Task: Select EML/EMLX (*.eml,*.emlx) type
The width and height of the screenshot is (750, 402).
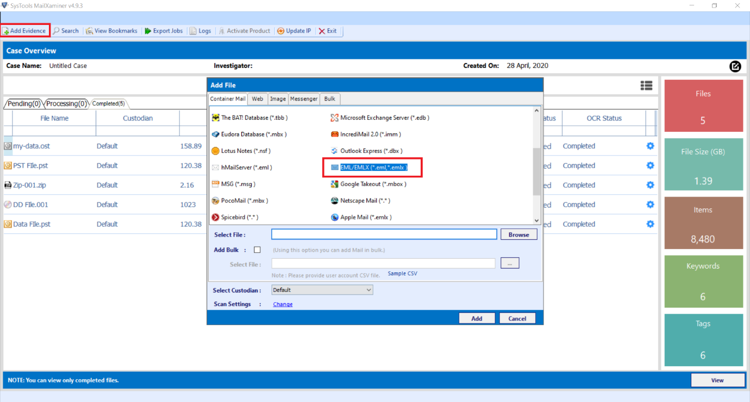Action: [369, 168]
